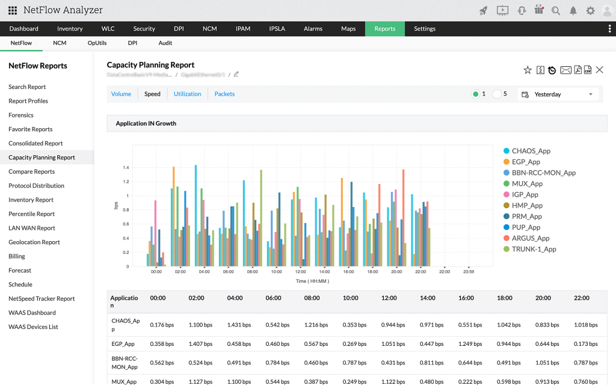Export the report as PDF
616x385 pixels.
pos(576,70)
